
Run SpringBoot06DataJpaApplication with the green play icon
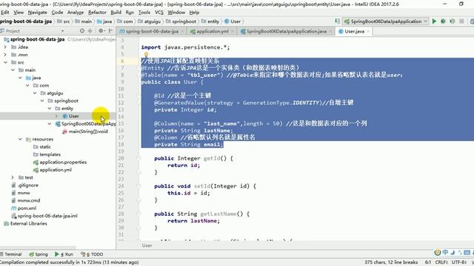[x=434, y=21]
